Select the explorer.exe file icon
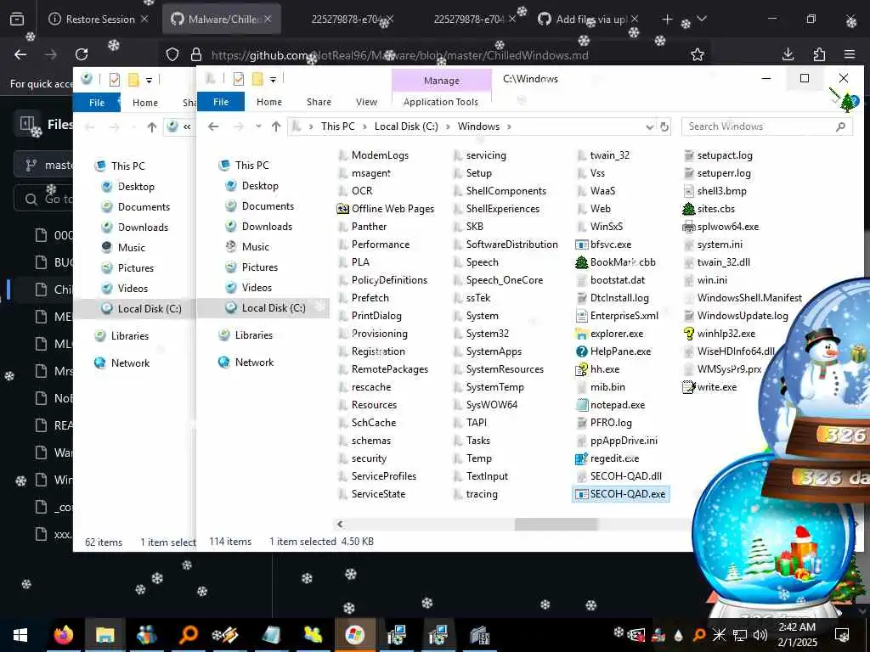 [x=581, y=334]
